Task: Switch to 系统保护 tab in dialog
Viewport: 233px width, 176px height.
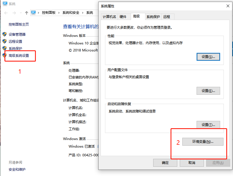Action: (x=153, y=17)
